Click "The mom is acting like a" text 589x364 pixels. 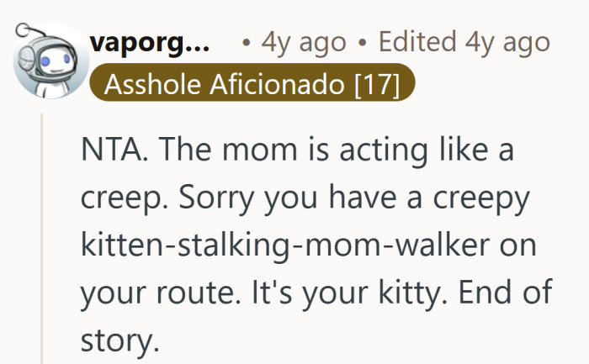click(329, 152)
